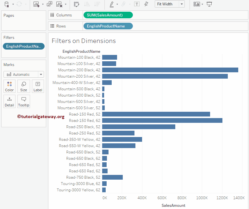
Task: Open Presentation Mode from the toolbar
Action: [209, 4]
